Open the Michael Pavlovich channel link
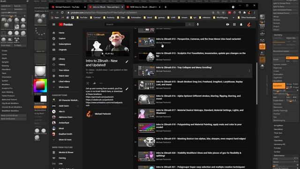Viewport: 300px width, 169px height. click(103, 114)
